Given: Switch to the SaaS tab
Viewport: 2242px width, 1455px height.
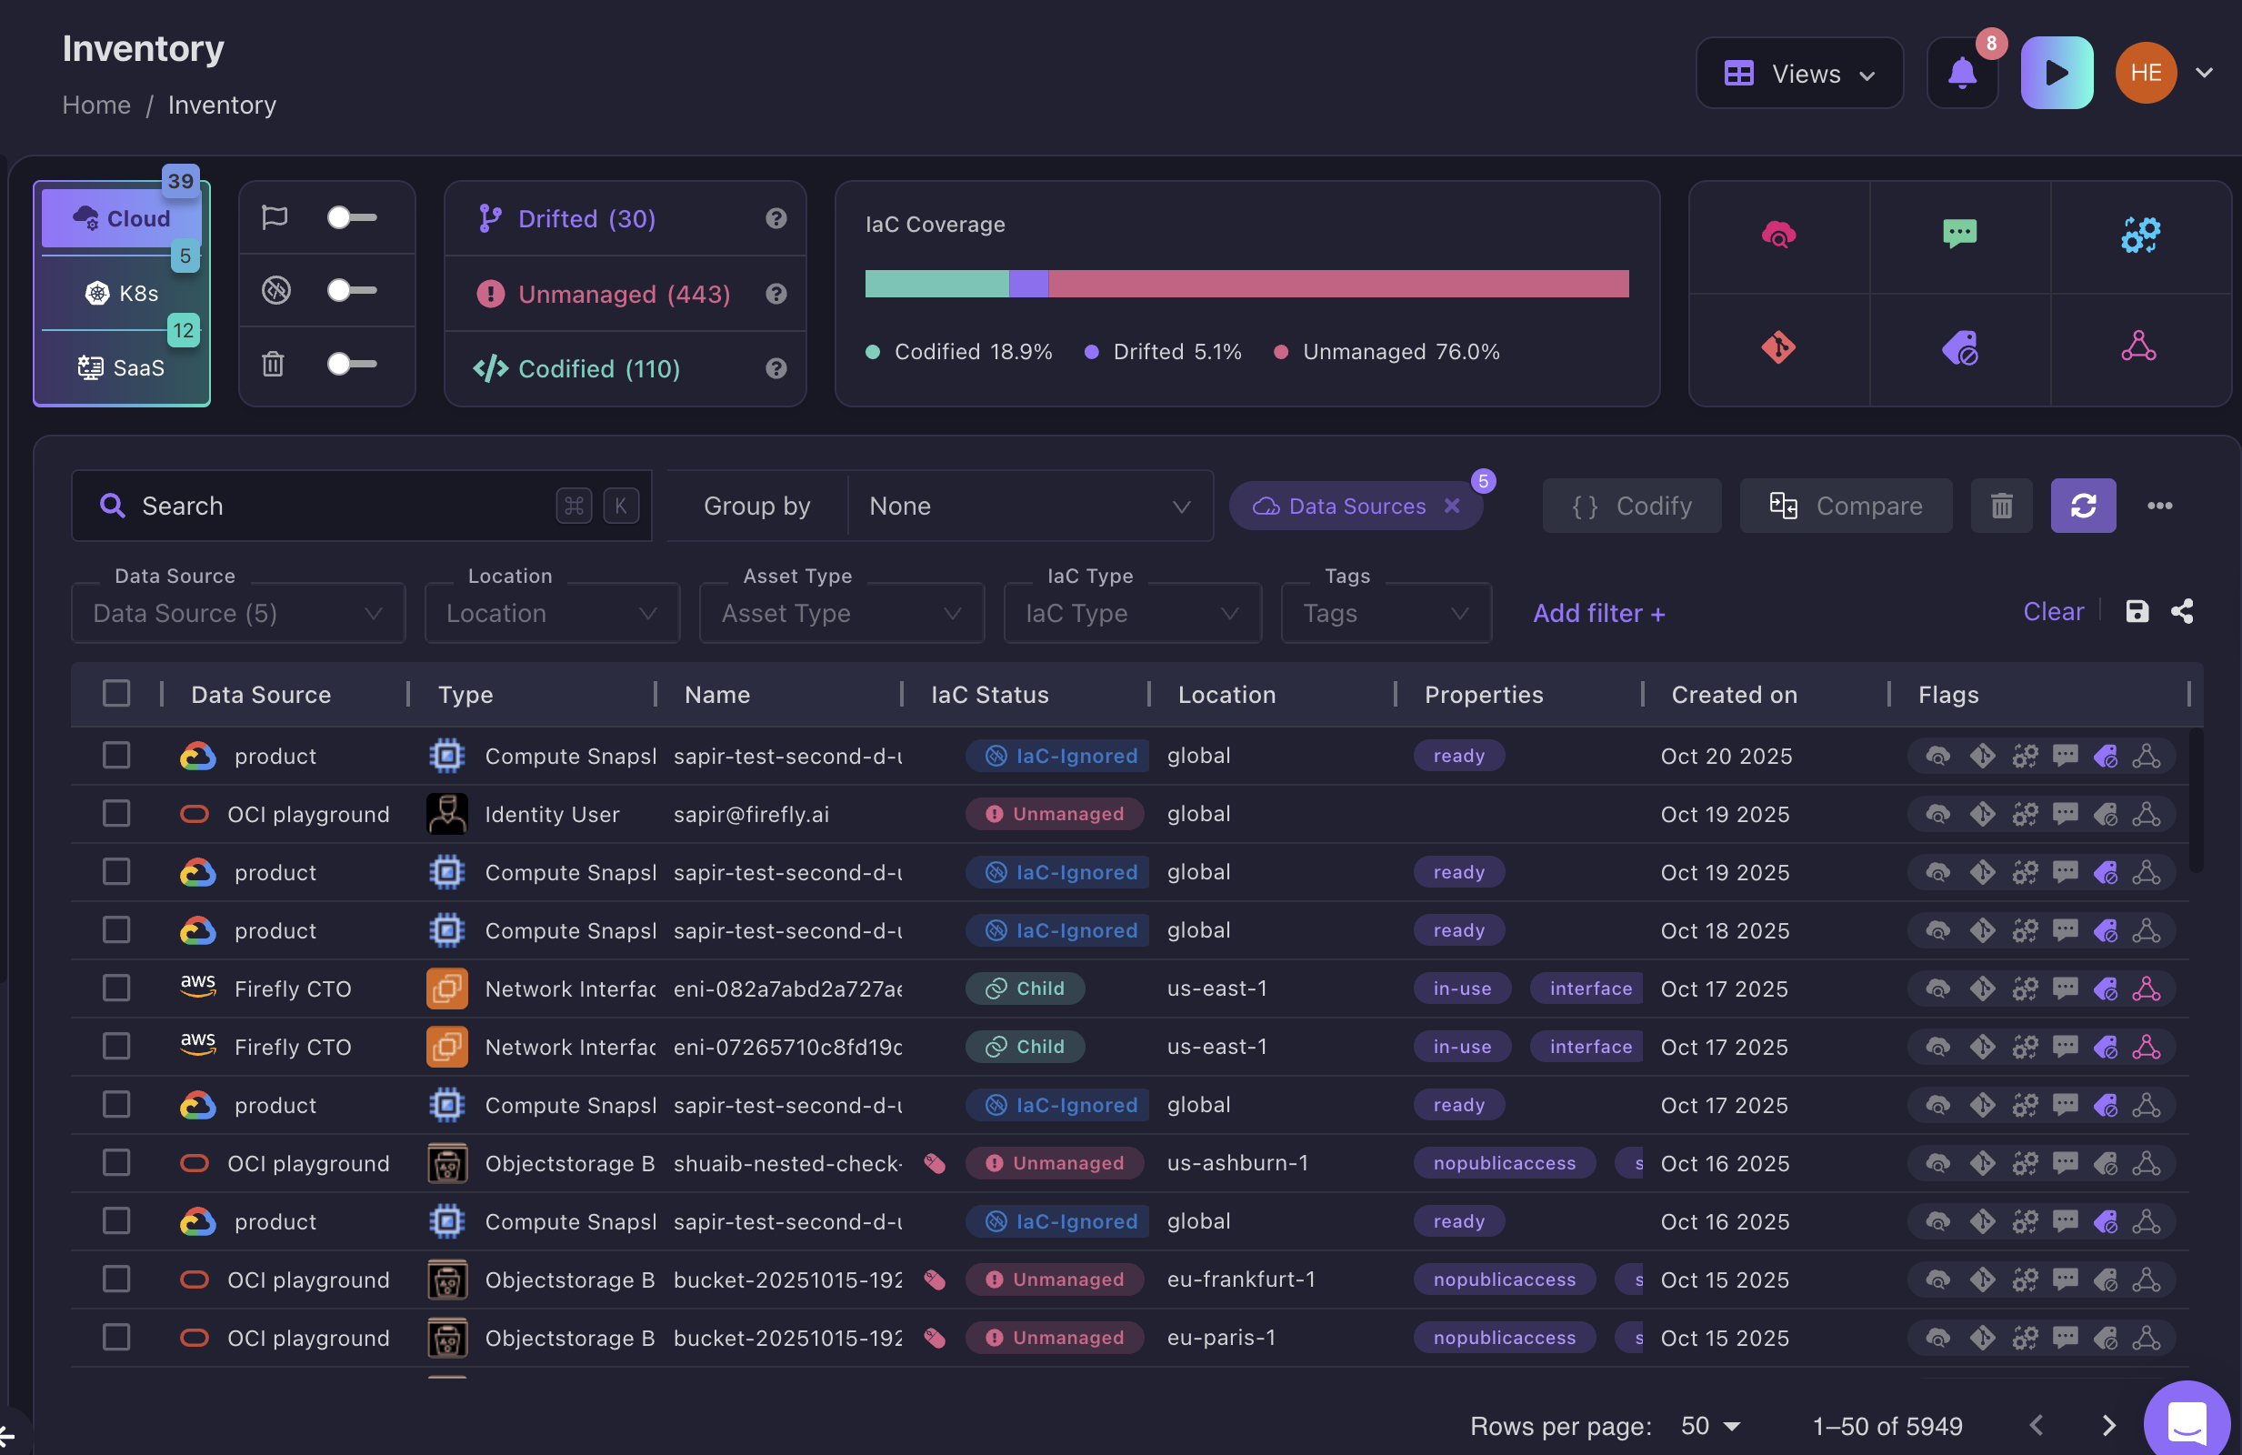Looking at the screenshot, I should 122,367.
